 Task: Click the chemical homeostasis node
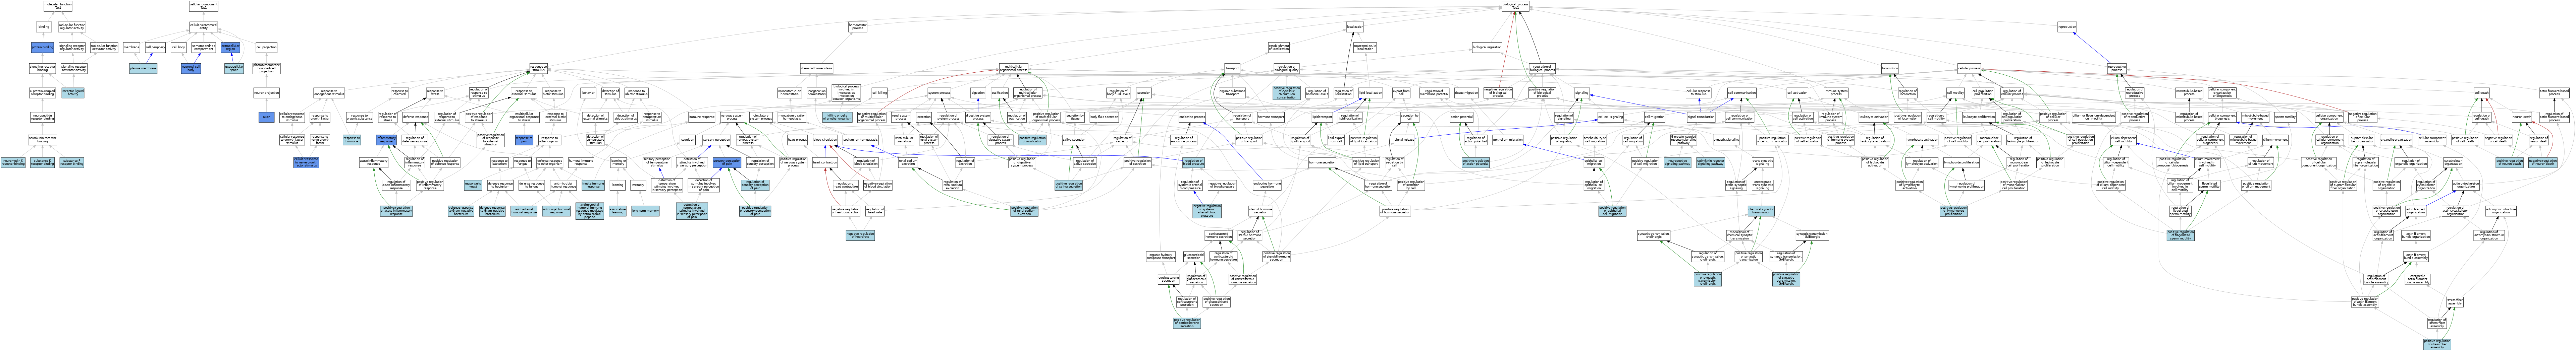pyautogui.click(x=817, y=69)
